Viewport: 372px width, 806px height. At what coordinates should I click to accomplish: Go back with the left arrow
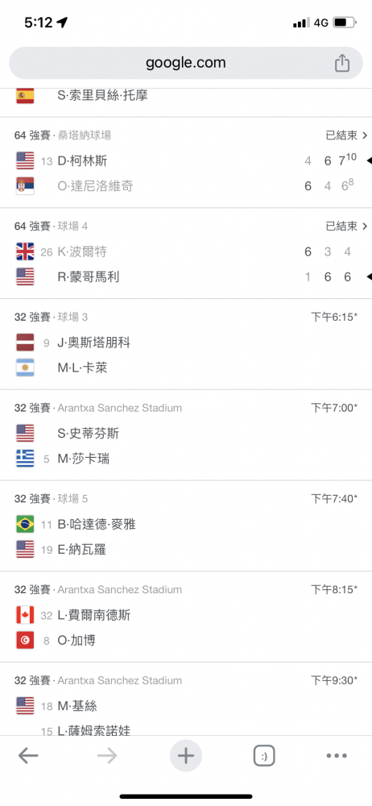28,756
